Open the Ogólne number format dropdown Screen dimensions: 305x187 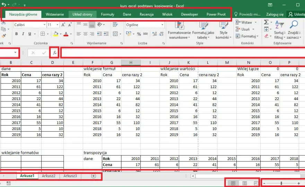click(x=162, y=25)
